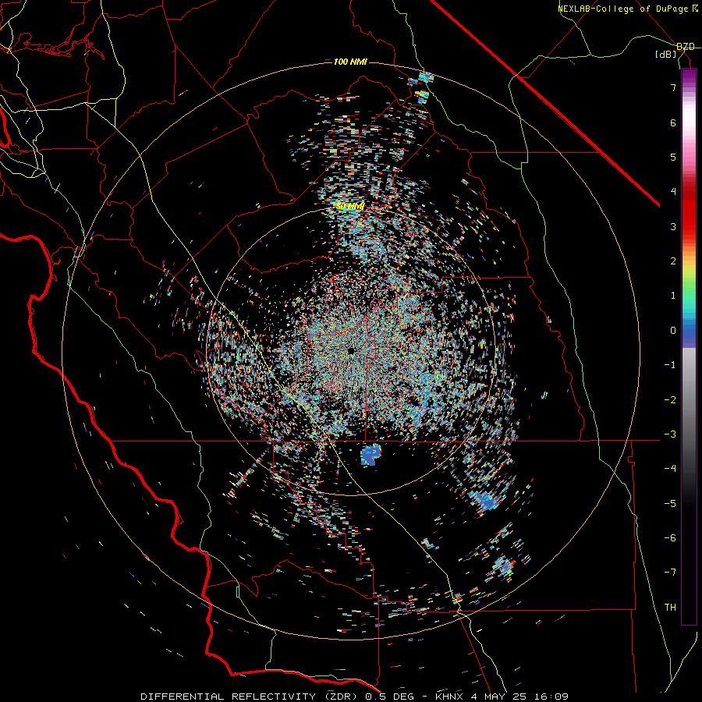Click the 0 dB label on the scale
This screenshot has width=702, height=702.
point(673,331)
